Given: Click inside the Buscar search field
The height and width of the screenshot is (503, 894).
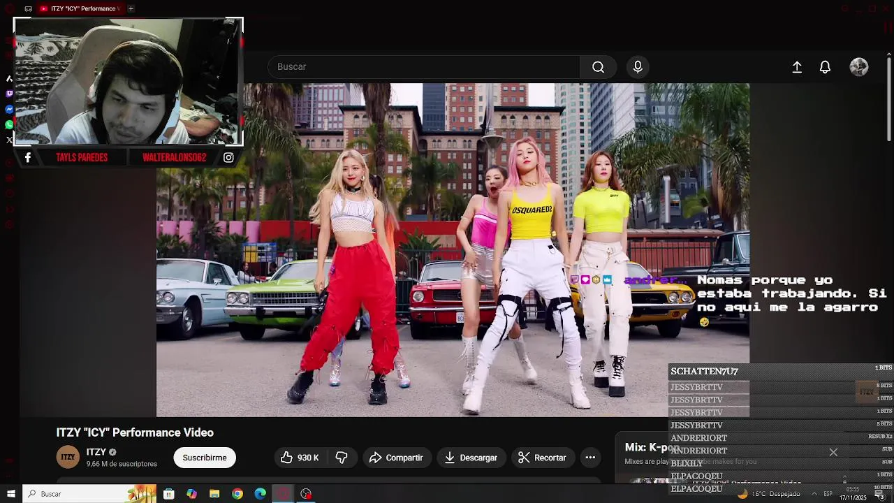Looking at the screenshot, I should click(424, 67).
